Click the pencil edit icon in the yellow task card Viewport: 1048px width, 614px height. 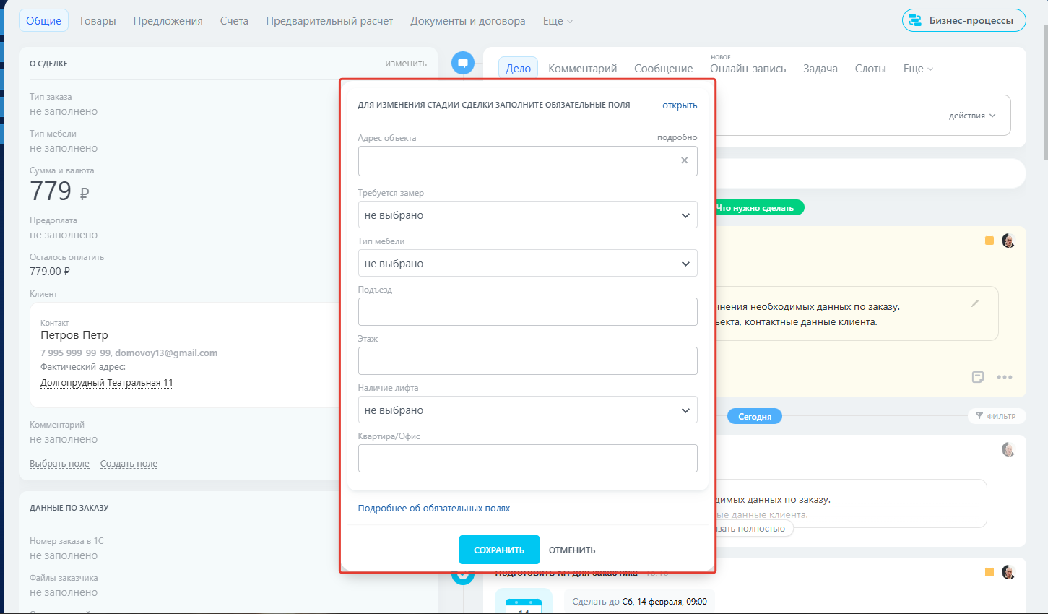tap(975, 303)
